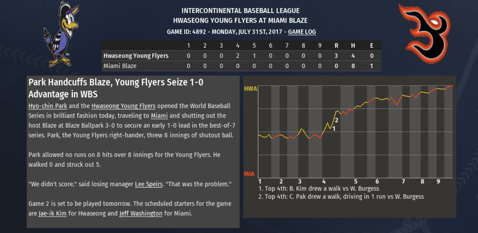Open Hyo-chin Park's player page

coord(48,106)
